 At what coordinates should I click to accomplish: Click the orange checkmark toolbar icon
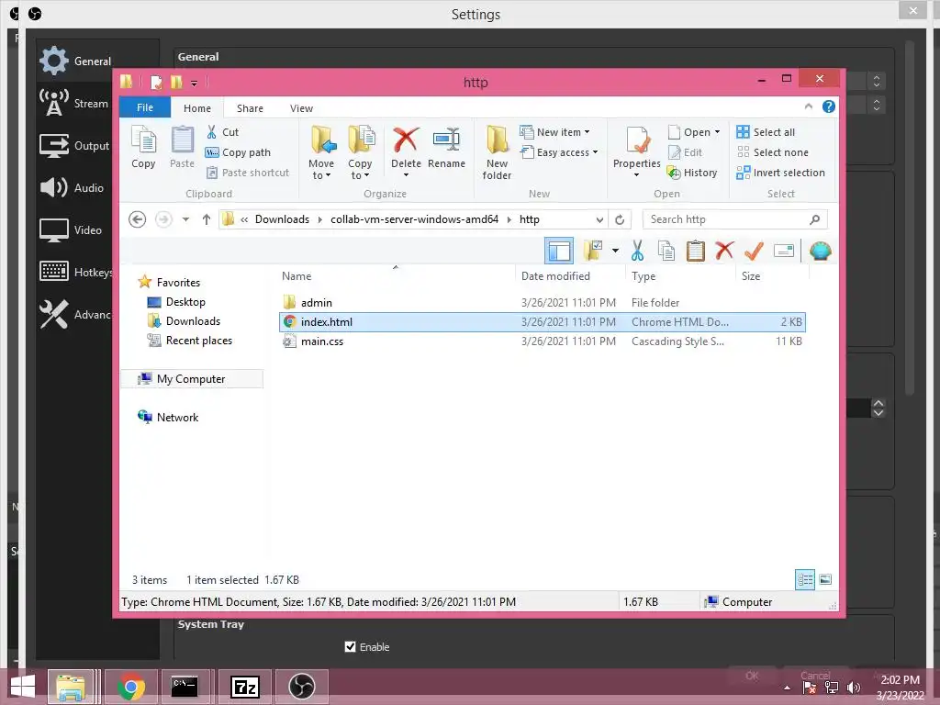click(x=754, y=251)
